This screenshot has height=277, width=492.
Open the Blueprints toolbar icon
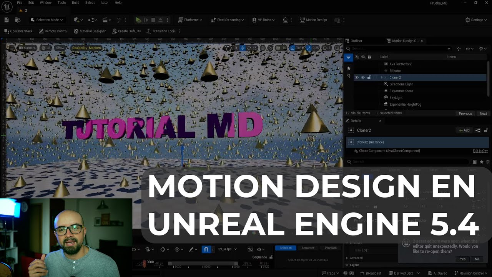tap(92, 20)
